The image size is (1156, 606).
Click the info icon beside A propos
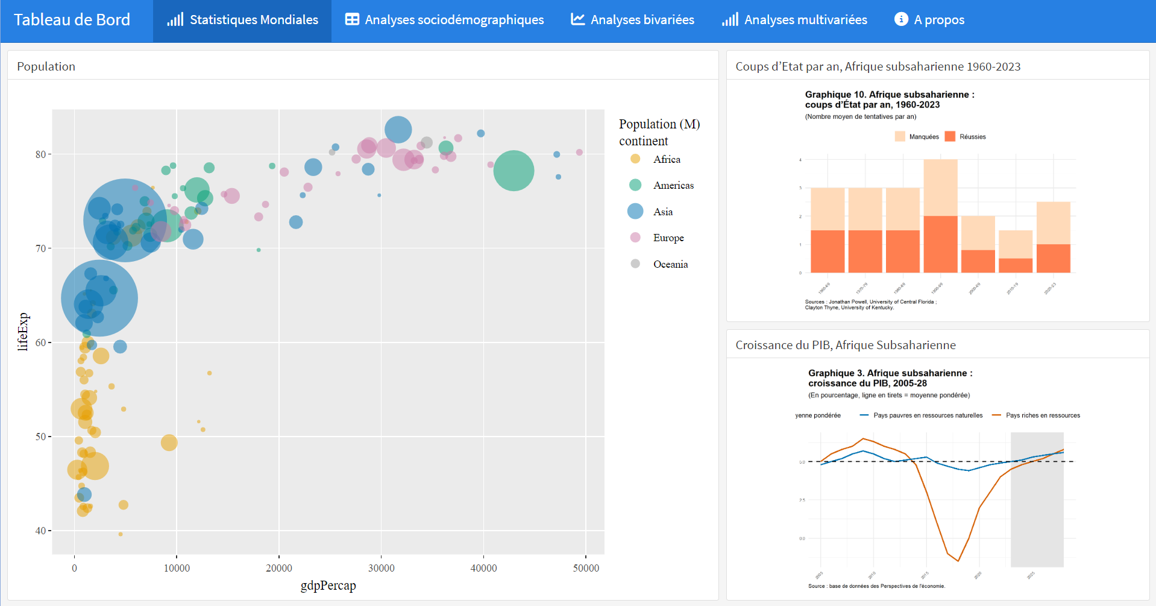click(x=901, y=19)
